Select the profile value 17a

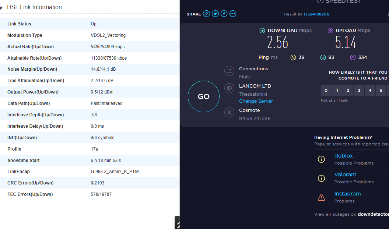pyautogui.click(x=94, y=149)
